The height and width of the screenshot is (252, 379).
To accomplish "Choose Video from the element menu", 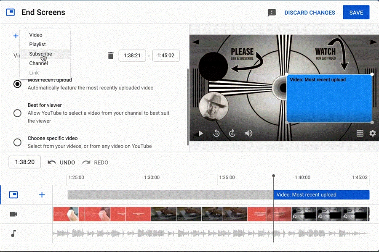I will (x=36, y=35).
